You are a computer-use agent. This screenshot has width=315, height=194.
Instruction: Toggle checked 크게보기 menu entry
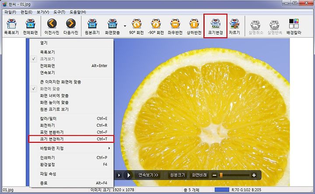pos(71,59)
